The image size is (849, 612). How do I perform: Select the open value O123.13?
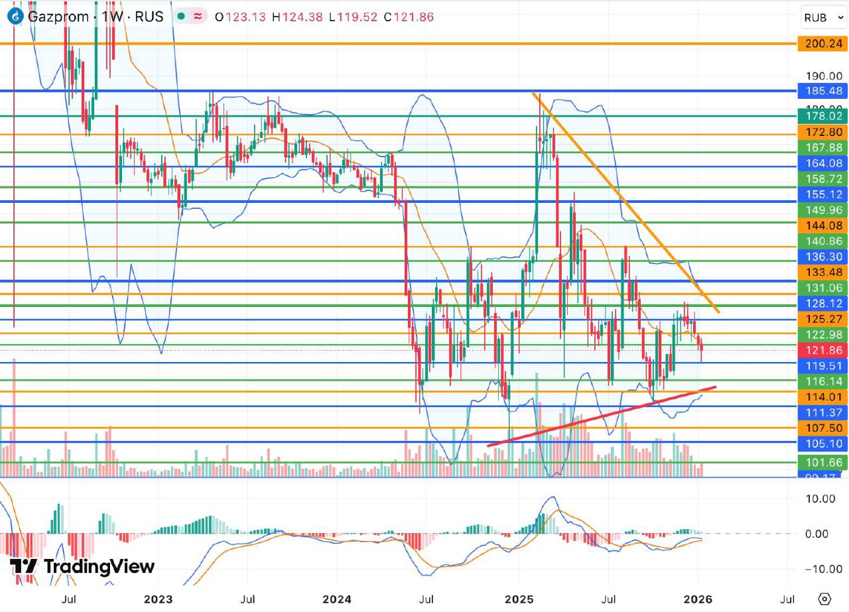pos(240,17)
